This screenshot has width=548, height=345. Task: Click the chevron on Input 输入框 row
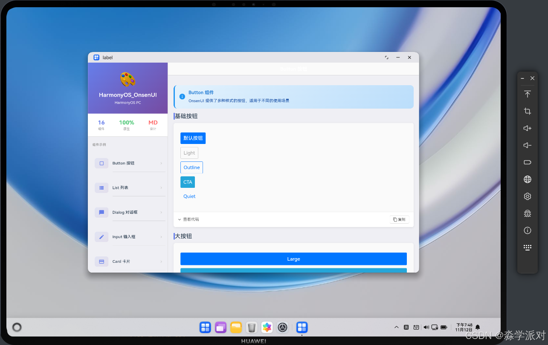(x=161, y=237)
